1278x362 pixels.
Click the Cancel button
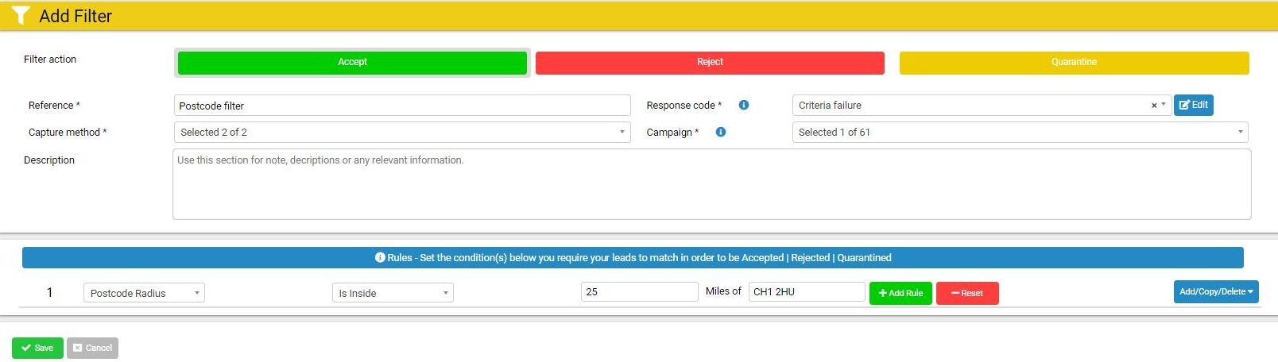(x=92, y=348)
